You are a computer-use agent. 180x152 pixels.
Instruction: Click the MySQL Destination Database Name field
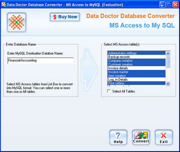tap(41, 60)
